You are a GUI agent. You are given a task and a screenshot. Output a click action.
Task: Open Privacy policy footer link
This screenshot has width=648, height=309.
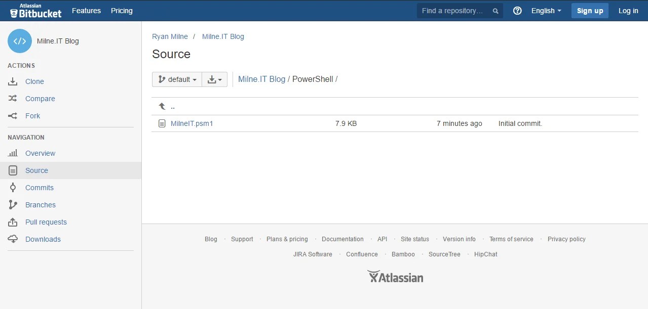pyautogui.click(x=566, y=239)
